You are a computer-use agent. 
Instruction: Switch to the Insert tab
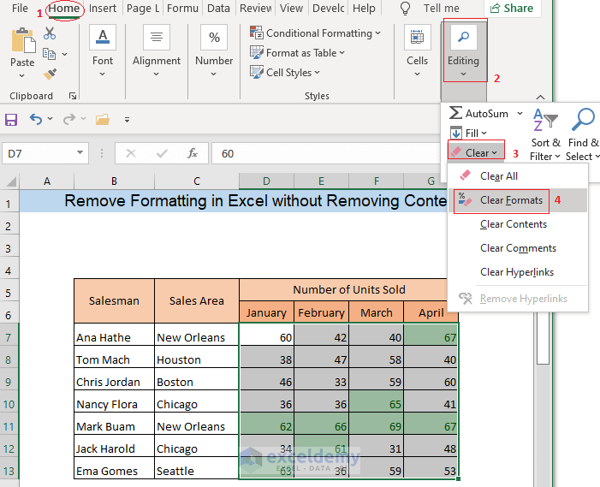pyautogui.click(x=103, y=8)
